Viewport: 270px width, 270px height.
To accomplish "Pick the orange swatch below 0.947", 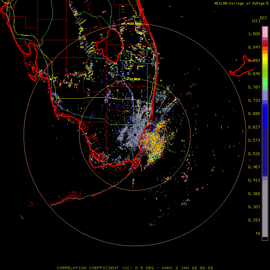I will [x=265, y=52].
